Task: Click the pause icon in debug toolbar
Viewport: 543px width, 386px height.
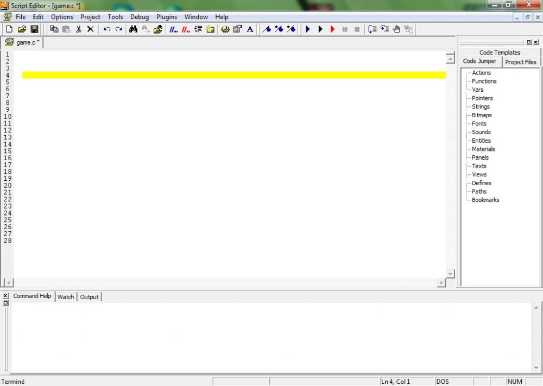Action: point(345,29)
